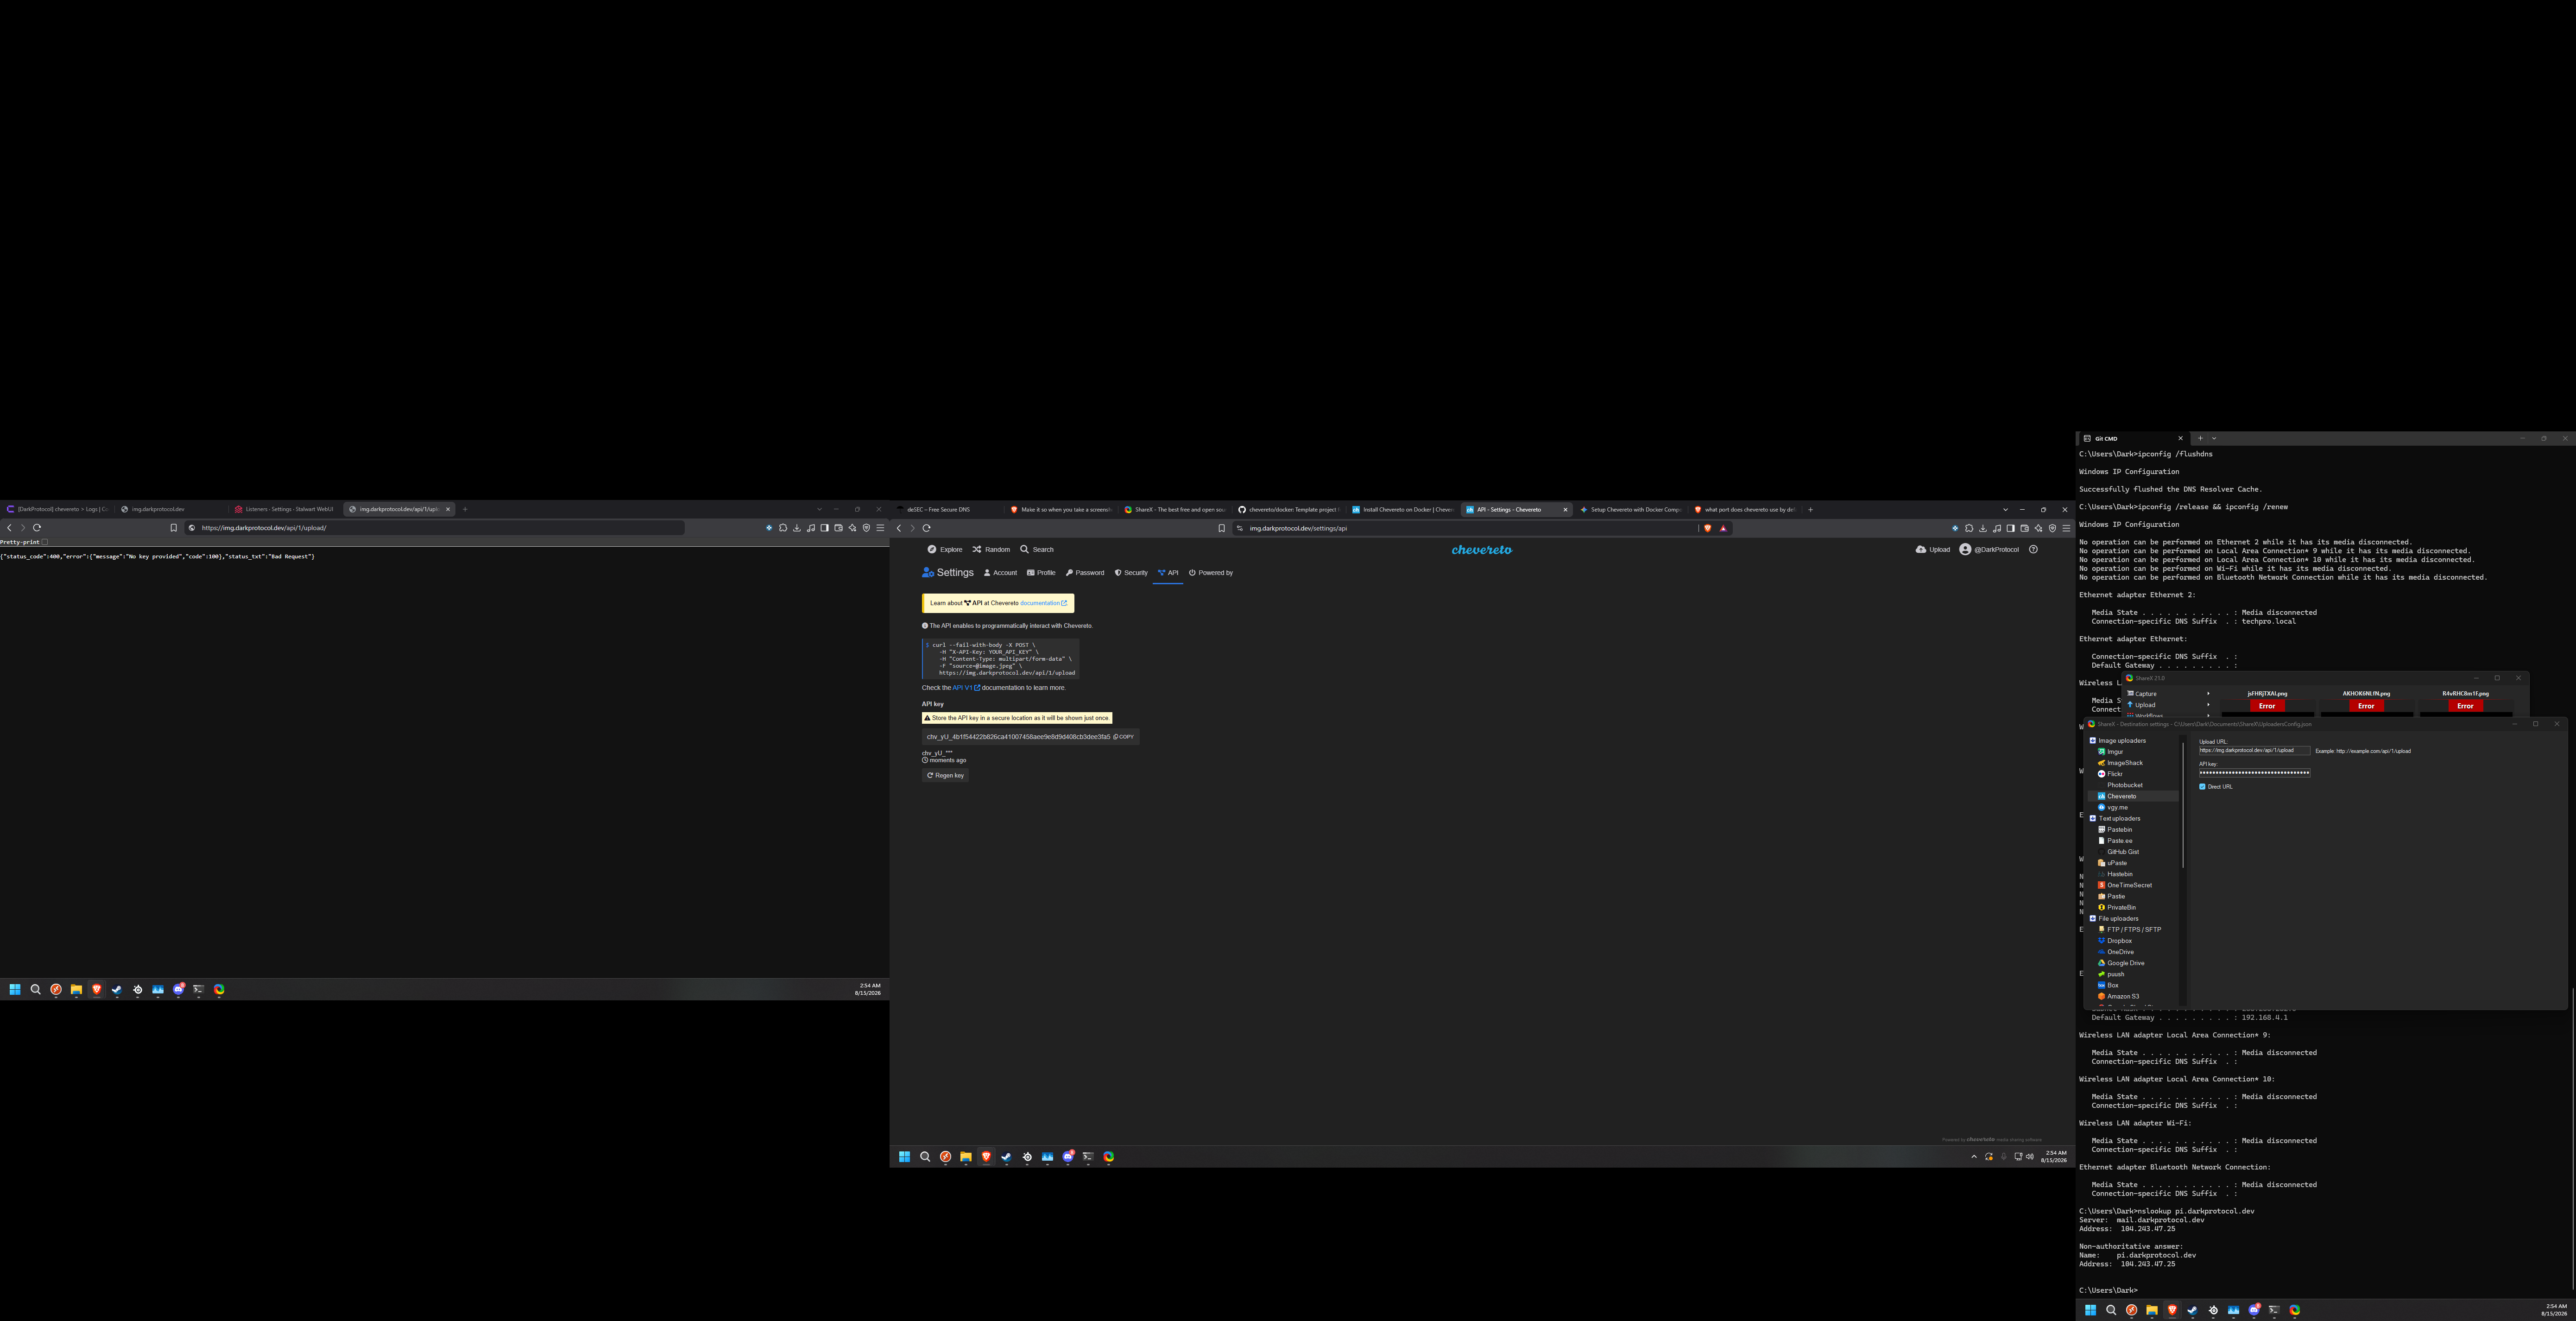The height and width of the screenshot is (1321, 2576).
Task: Open the Capture submenu in ShareX
Action: click(x=2168, y=694)
